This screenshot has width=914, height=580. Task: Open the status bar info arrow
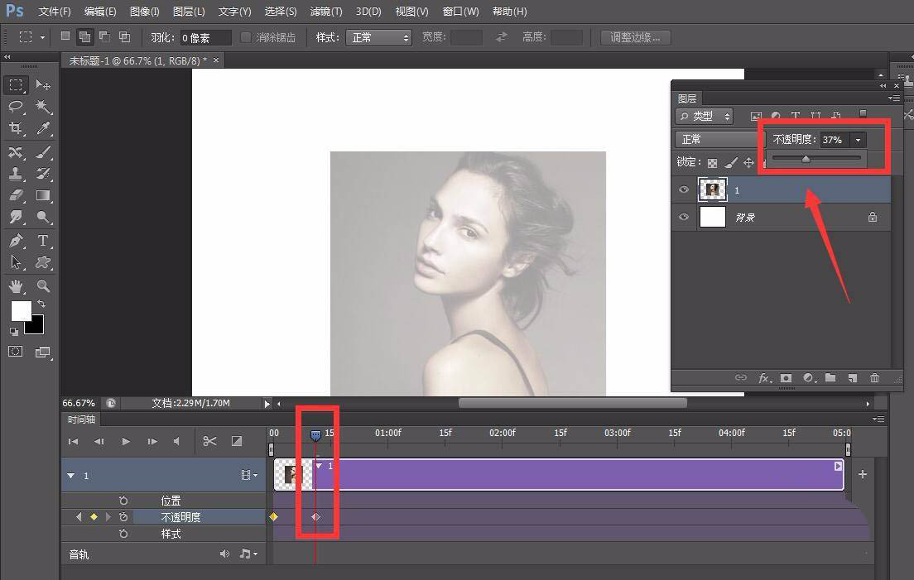[x=267, y=404]
